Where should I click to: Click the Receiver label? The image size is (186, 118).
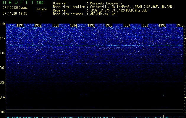pyautogui.click(x=60, y=10)
